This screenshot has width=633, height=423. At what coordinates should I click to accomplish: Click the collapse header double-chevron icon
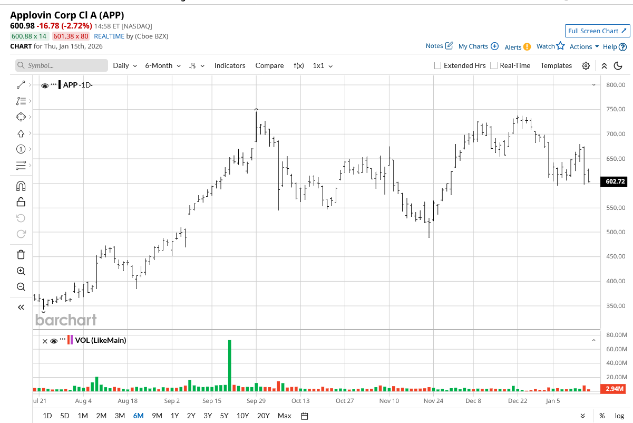pos(604,66)
